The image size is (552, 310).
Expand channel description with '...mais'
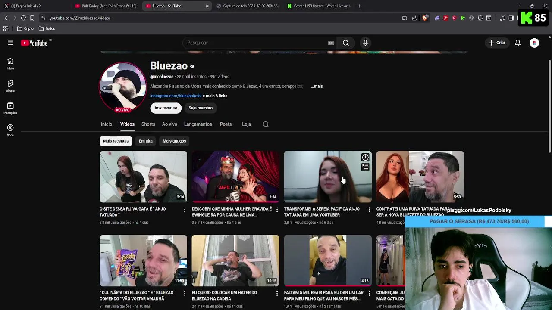[317, 87]
